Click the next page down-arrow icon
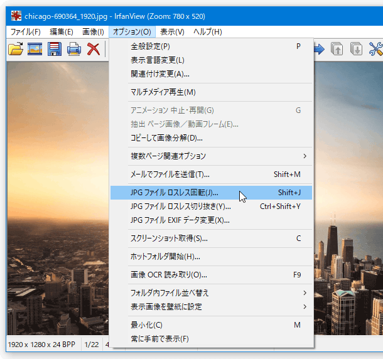The height and width of the screenshot is (359, 383). click(356, 49)
